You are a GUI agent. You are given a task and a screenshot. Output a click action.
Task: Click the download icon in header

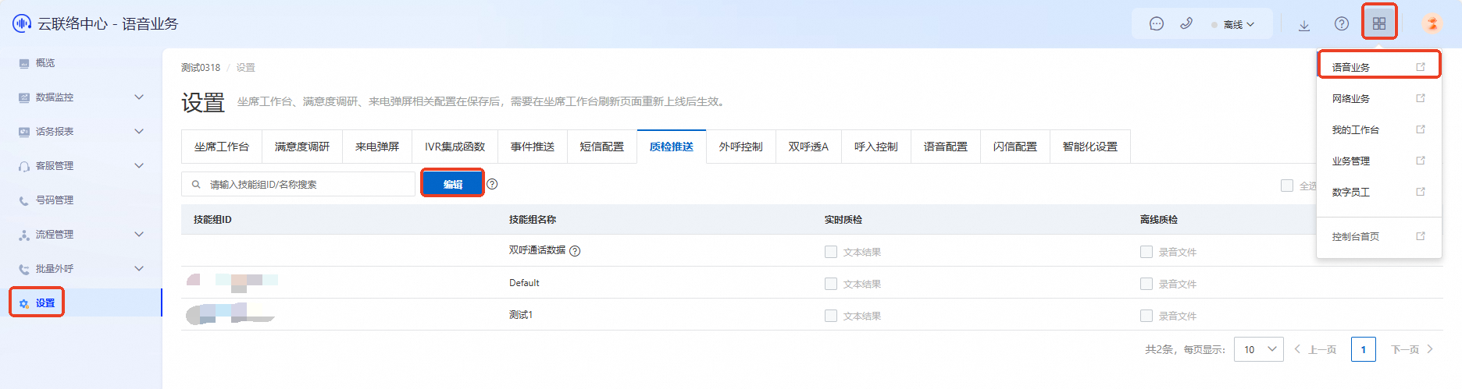point(1304,25)
